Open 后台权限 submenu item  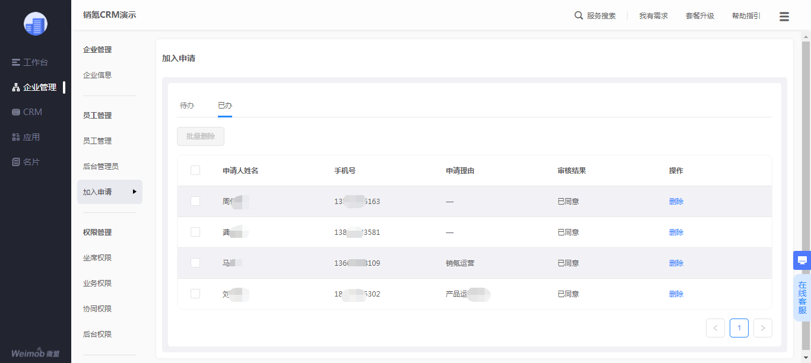97,335
